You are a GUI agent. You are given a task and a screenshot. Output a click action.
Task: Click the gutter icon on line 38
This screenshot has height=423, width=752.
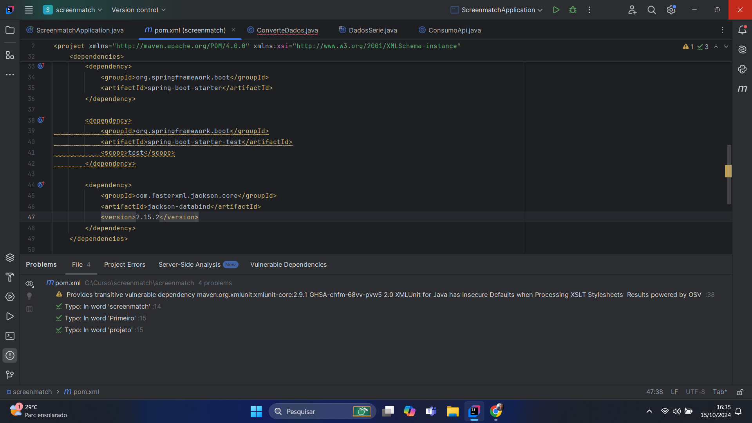[x=41, y=120]
